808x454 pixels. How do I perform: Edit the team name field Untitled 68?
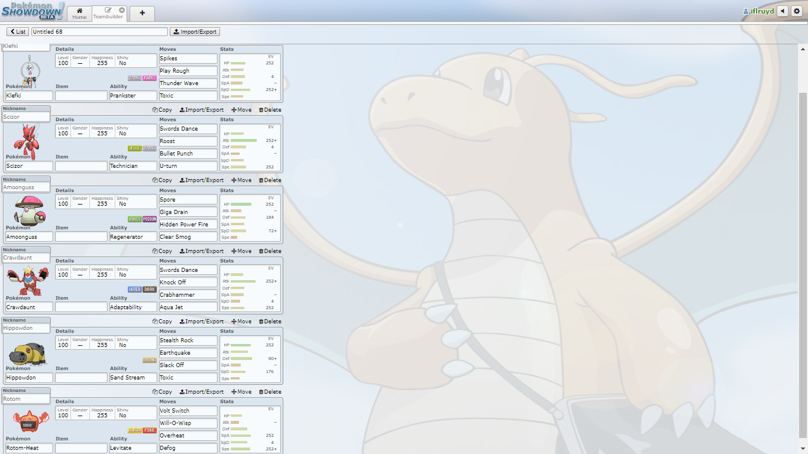click(99, 32)
